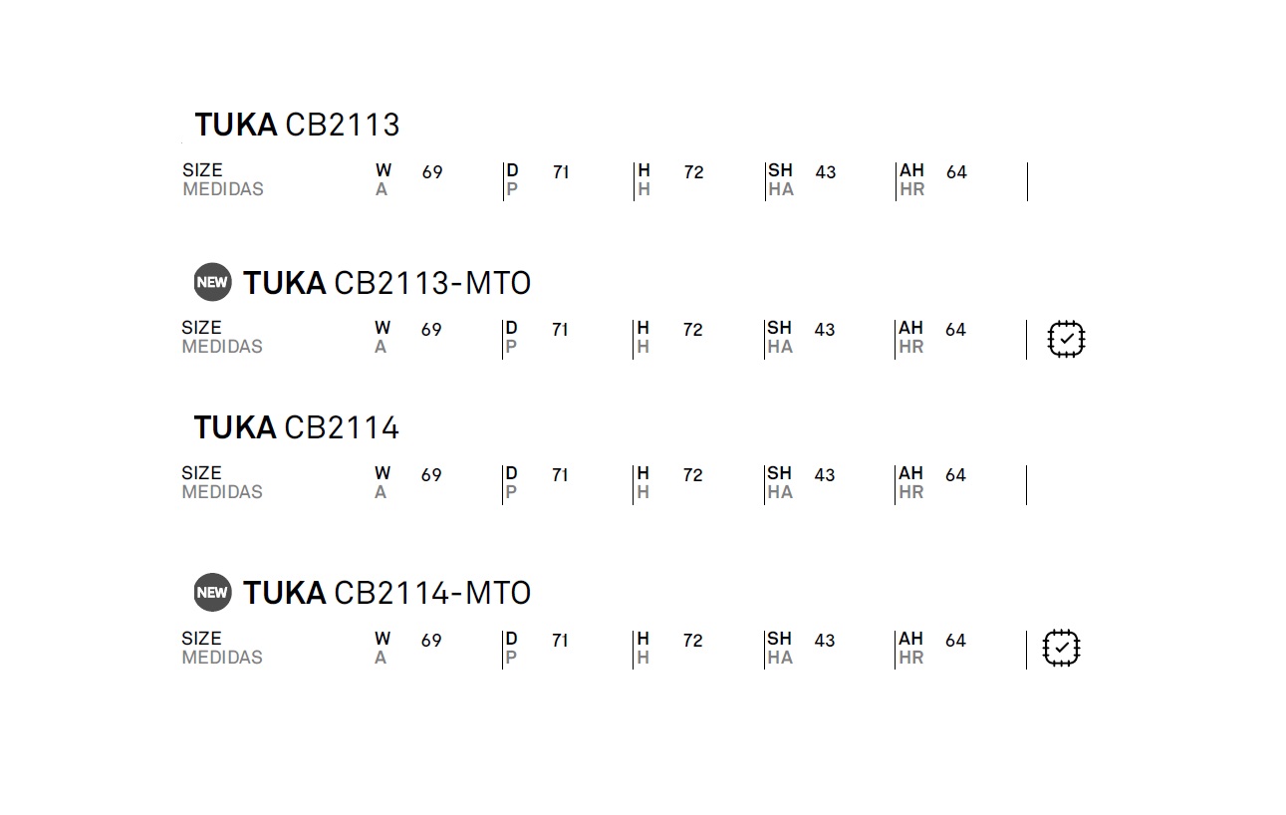Open the TUKA CB2114-MTO product heading

[387, 593]
